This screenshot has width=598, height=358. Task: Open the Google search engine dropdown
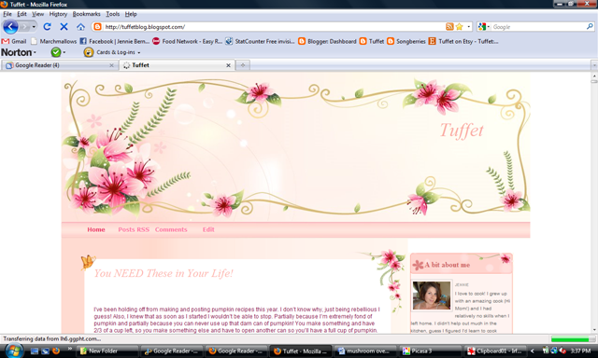click(x=484, y=27)
